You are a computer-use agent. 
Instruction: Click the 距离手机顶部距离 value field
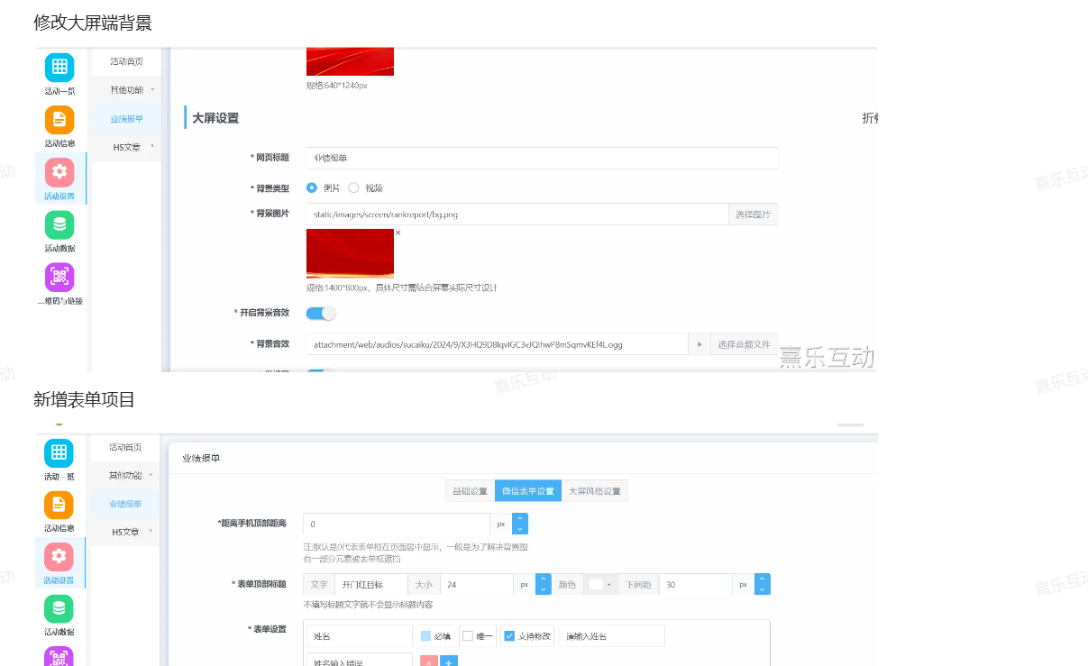[x=397, y=524]
